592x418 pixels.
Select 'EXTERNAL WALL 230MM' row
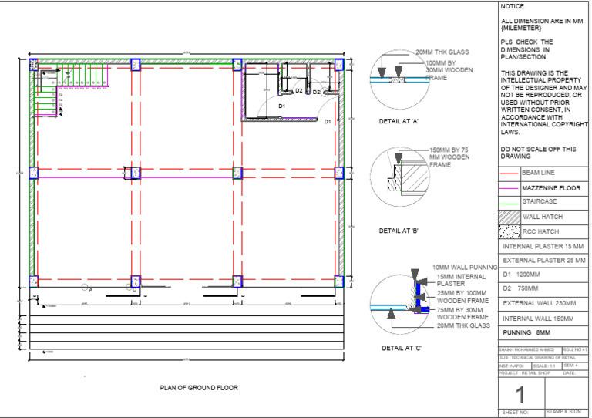(x=543, y=303)
